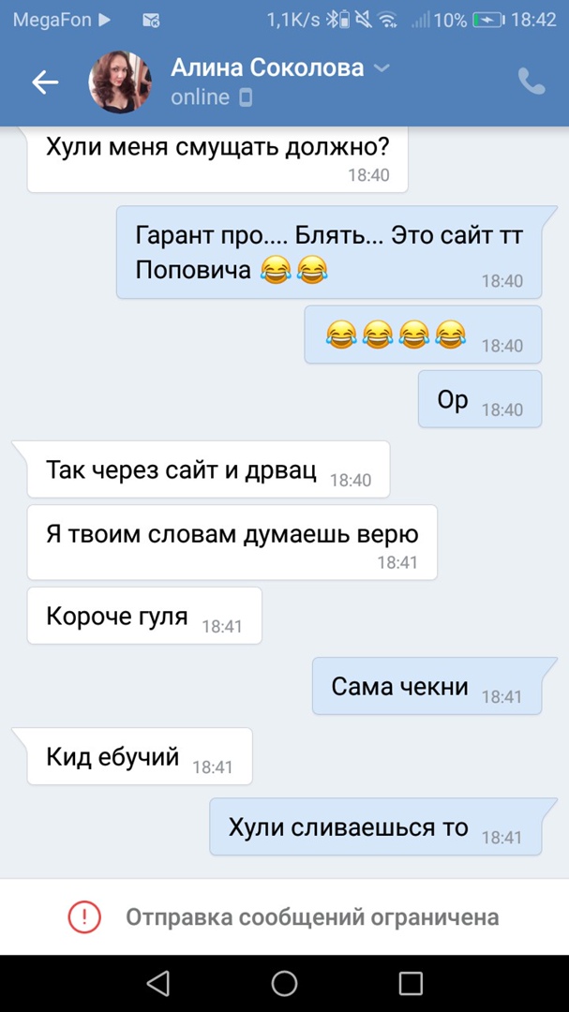This screenshot has width=569, height=1012.
Task: Select the message with four laughing emojis
Action: [423, 335]
